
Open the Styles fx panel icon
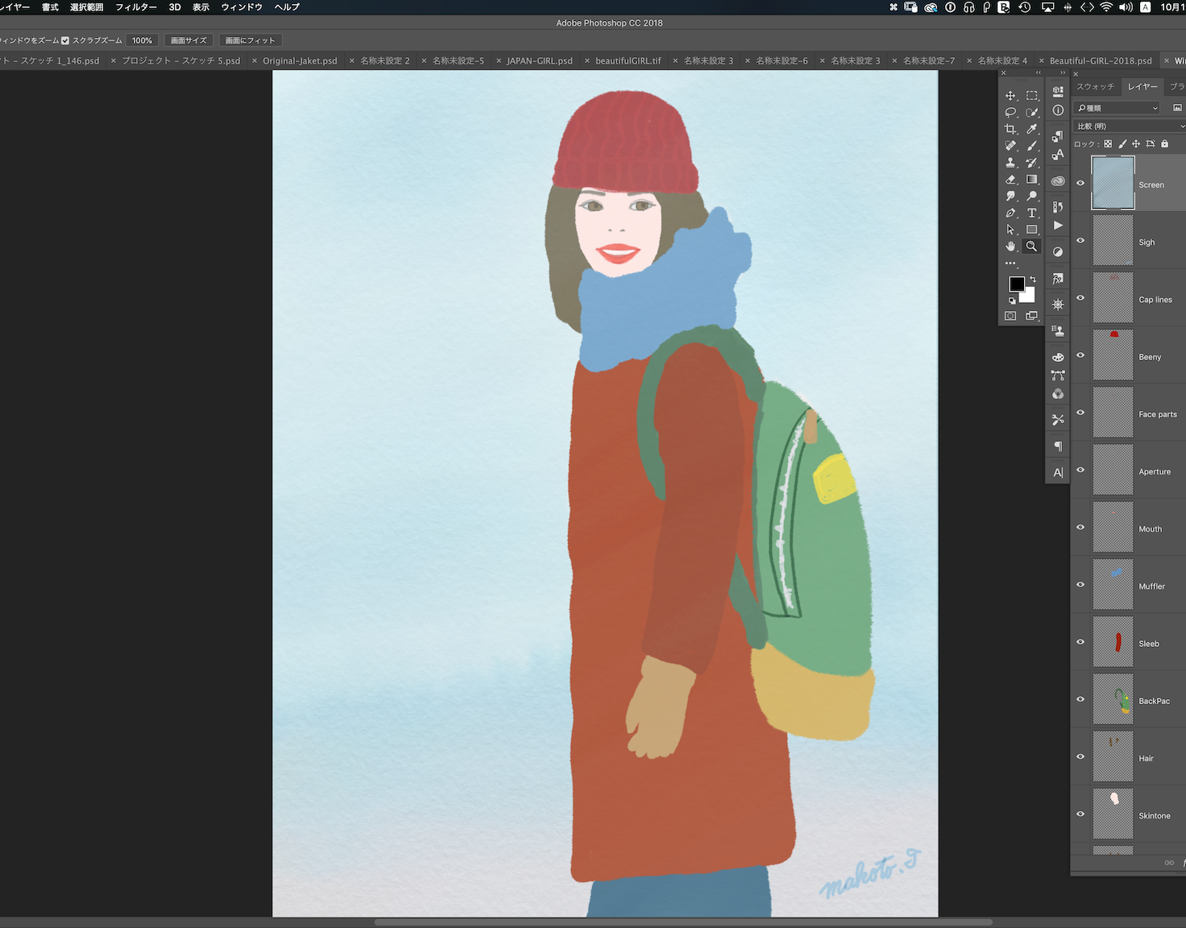coord(1058,279)
